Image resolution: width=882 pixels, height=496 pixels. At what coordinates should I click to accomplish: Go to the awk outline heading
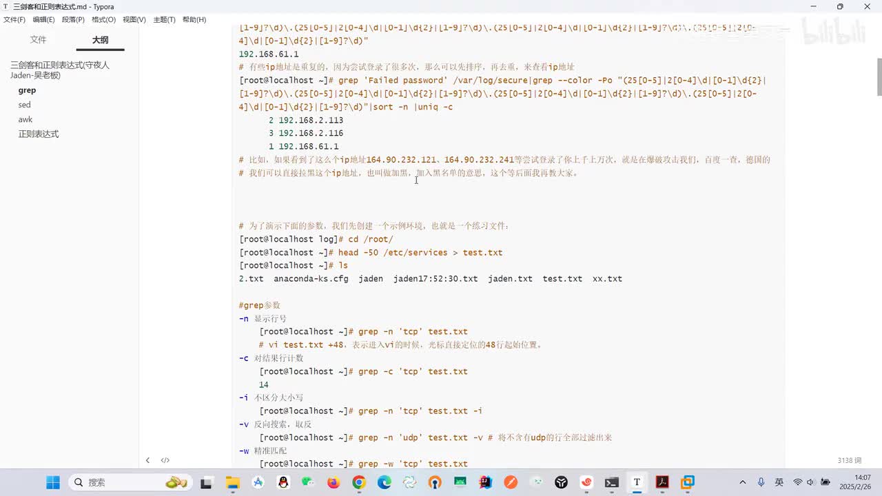25,119
